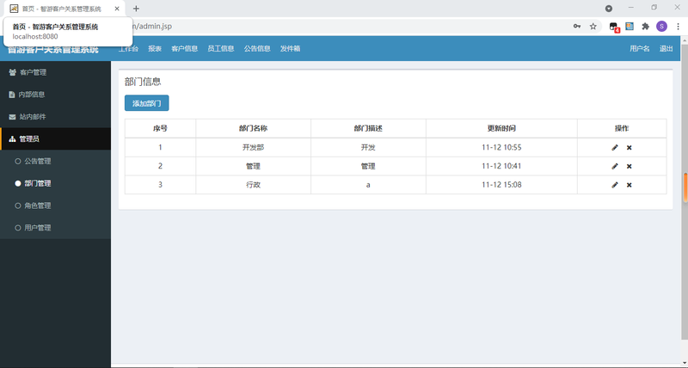Click the 部门名称 column header
Viewport: 688px width, 368px height.
[x=253, y=128]
